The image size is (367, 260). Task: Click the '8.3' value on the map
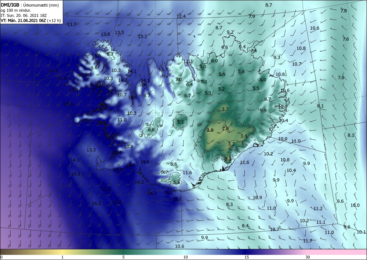click(x=229, y=204)
